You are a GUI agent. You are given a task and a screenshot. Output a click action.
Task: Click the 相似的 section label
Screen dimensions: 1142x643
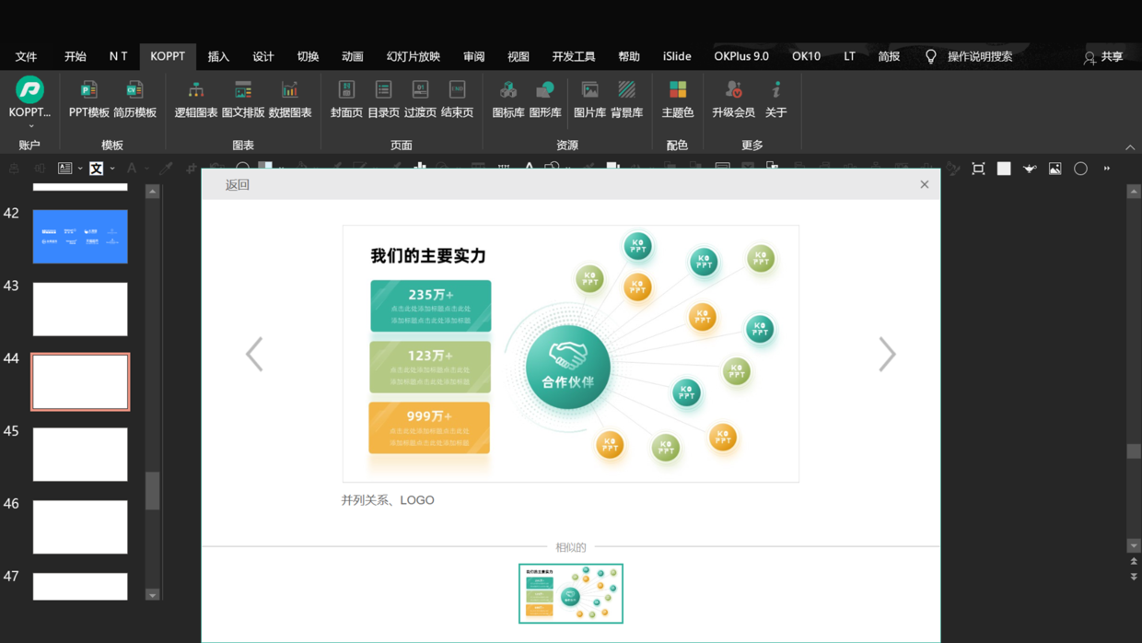pyautogui.click(x=571, y=547)
